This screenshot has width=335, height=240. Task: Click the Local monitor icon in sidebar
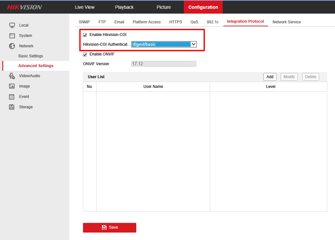(x=12, y=25)
